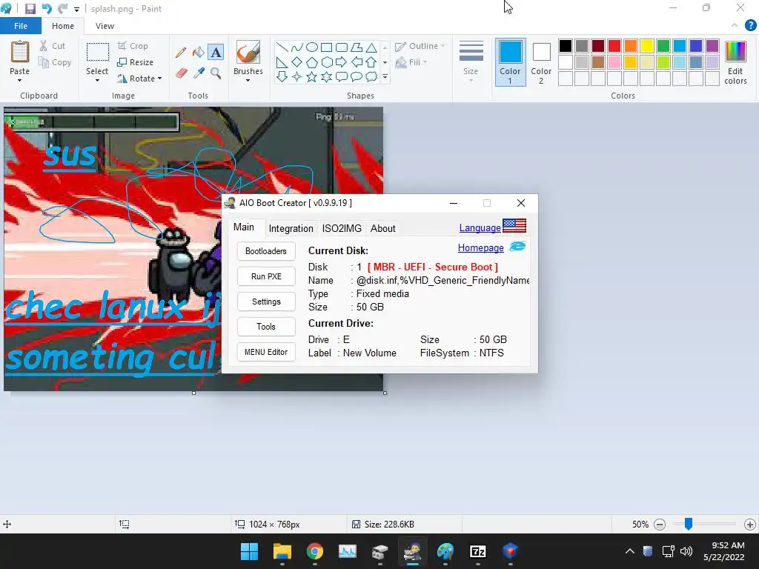Click the Settings button in AIO Boot
The width and height of the screenshot is (759, 569).
point(266,302)
